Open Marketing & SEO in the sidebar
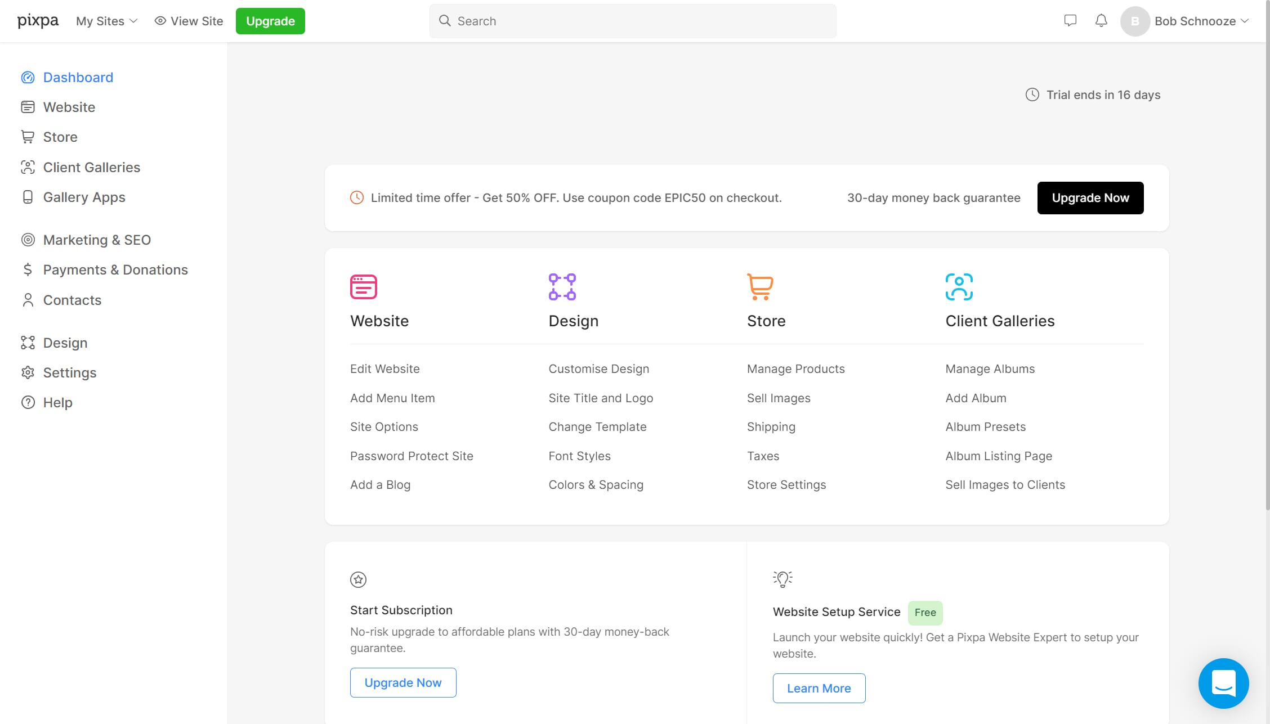Screen dimensions: 1270x724 point(97,240)
